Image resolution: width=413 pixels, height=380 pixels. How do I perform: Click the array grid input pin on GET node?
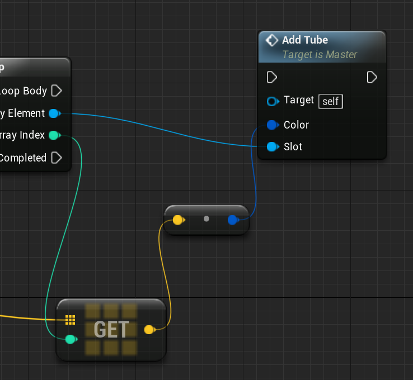(70, 320)
